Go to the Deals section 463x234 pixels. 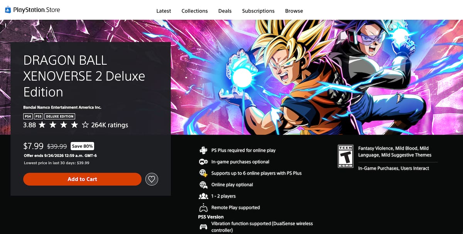[x=225, y=11]
